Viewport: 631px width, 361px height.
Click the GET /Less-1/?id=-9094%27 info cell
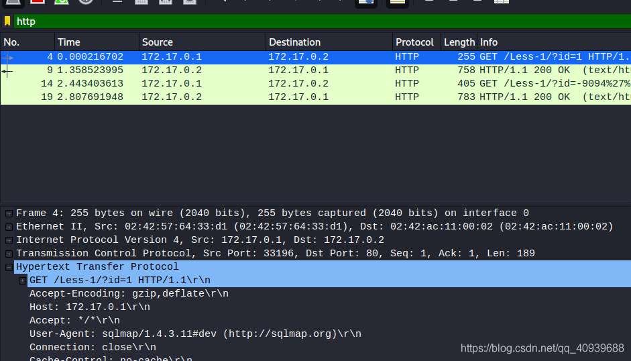click(555, 83)
